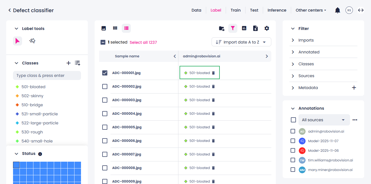The image size is (371, 184).
Task: Click the expand width arrows icon
Action: click(x=361, y=10)
